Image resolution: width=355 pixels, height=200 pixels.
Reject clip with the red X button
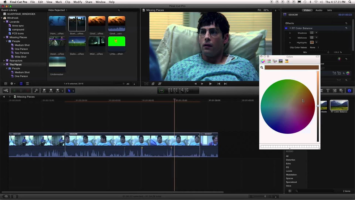(28, 91)
